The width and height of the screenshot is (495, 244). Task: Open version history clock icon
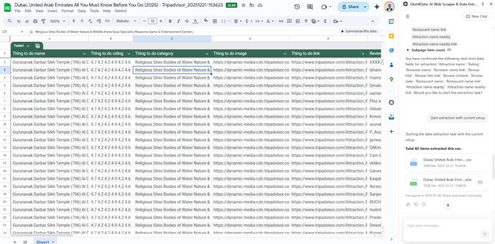[297, 7]
